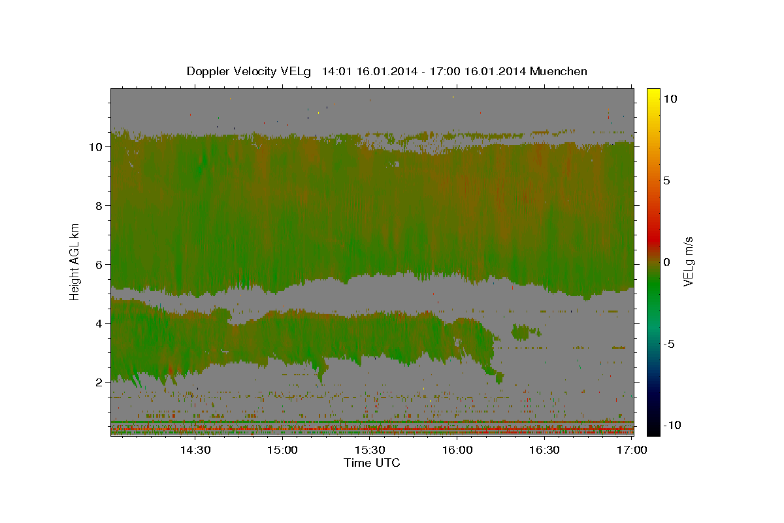Click the 'VELg m/s' colorbar title
This screenshot has height=523, width=784.
688,261
